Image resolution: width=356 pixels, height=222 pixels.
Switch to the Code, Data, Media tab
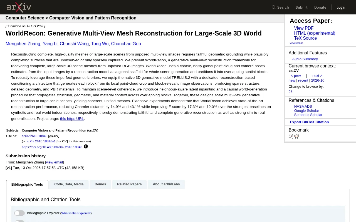[69, 184]
